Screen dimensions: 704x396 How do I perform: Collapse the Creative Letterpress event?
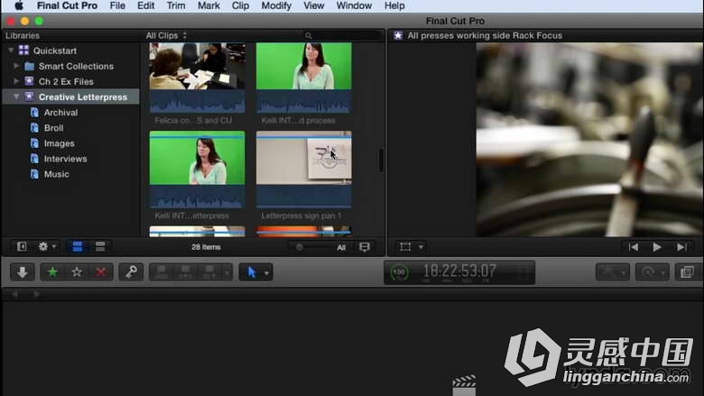coord(16,97)
